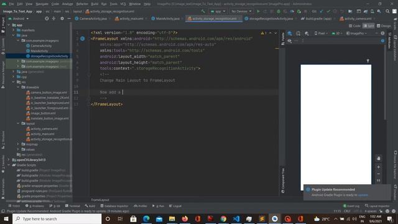Open File Explorer from the taskbar
The height and width of the screenshot is (224, 398).
point(172,218)
